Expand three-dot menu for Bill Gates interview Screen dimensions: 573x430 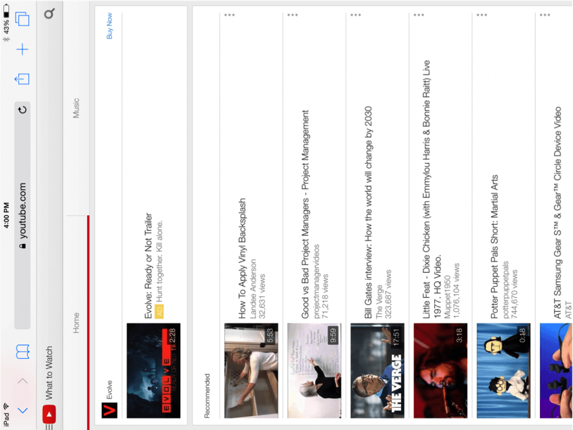click(x=355, y=15)
